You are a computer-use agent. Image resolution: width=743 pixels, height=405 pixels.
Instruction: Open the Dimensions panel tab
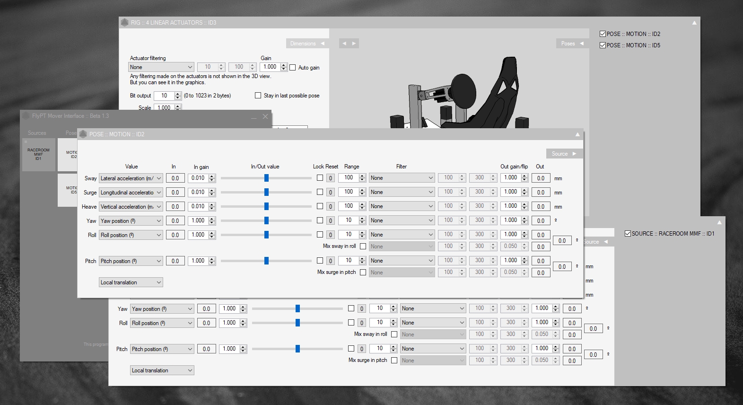click(x=307, y=44)
